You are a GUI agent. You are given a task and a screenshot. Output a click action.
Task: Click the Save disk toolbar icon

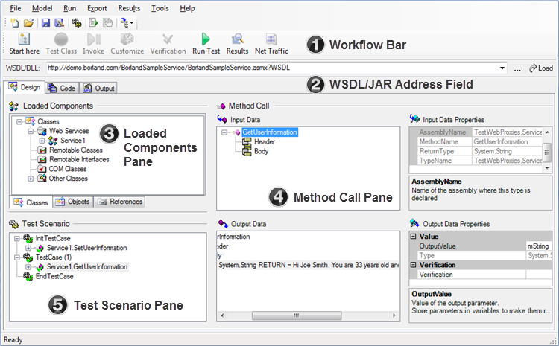(45, 23)
